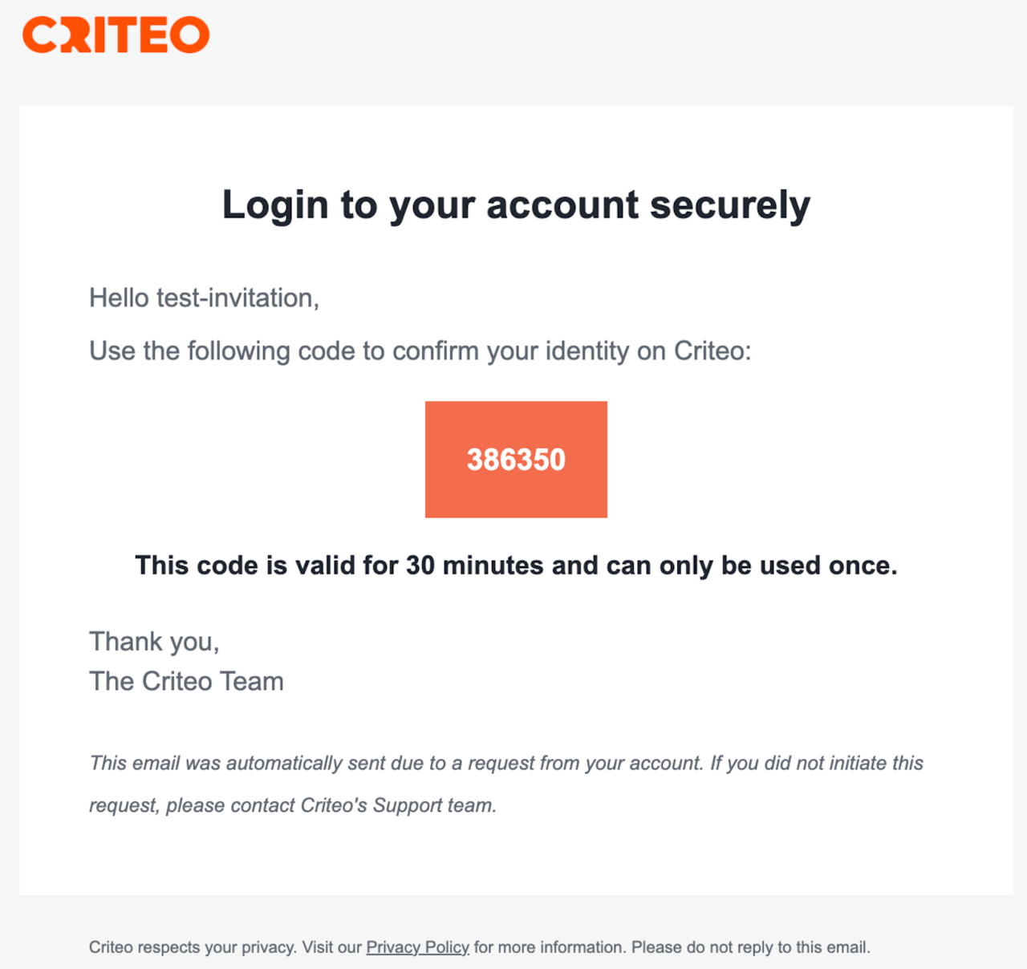
Task: Click "The Criteo Team" signature
Action: (x=186, y=681)
